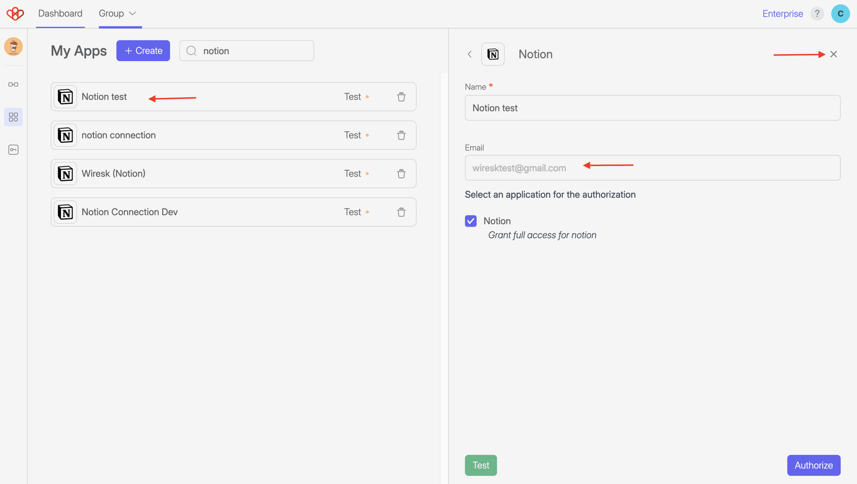This screenshot has width=857, height=484.
Task: Create a new app
Action: pyautogui.click(x=143, y=51)
